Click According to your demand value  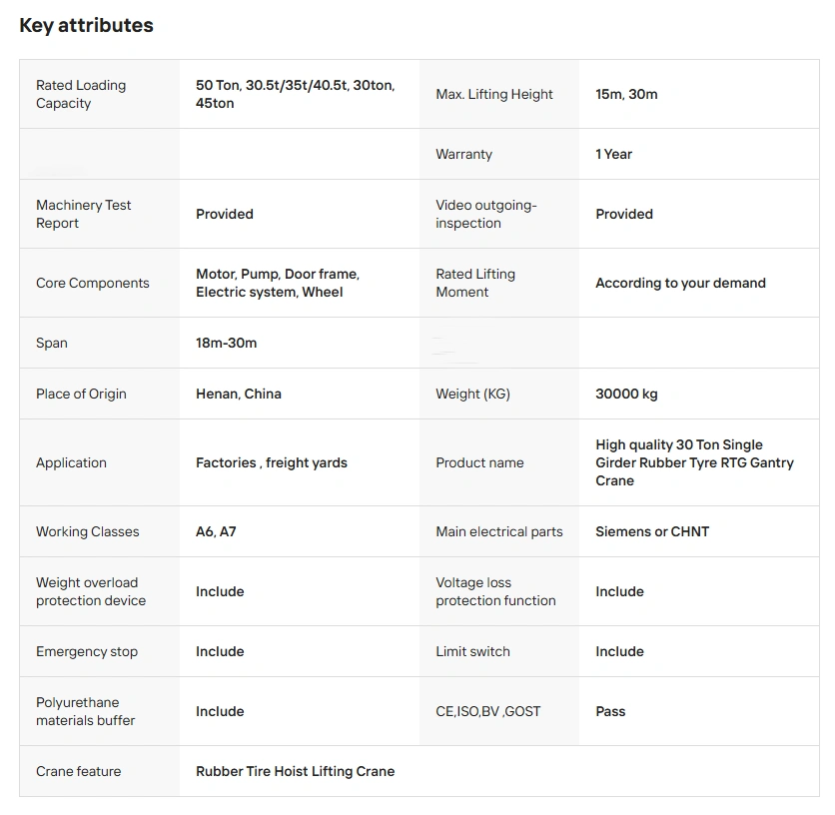click(680, 283)
